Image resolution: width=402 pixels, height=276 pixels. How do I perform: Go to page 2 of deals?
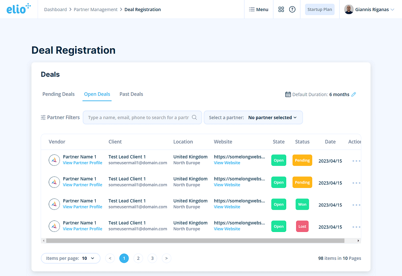tap(138, 258)
